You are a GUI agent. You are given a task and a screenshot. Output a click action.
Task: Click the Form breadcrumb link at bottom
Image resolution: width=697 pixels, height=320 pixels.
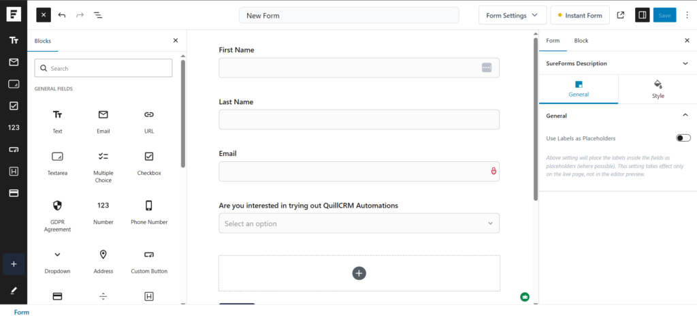coord(22,313)
